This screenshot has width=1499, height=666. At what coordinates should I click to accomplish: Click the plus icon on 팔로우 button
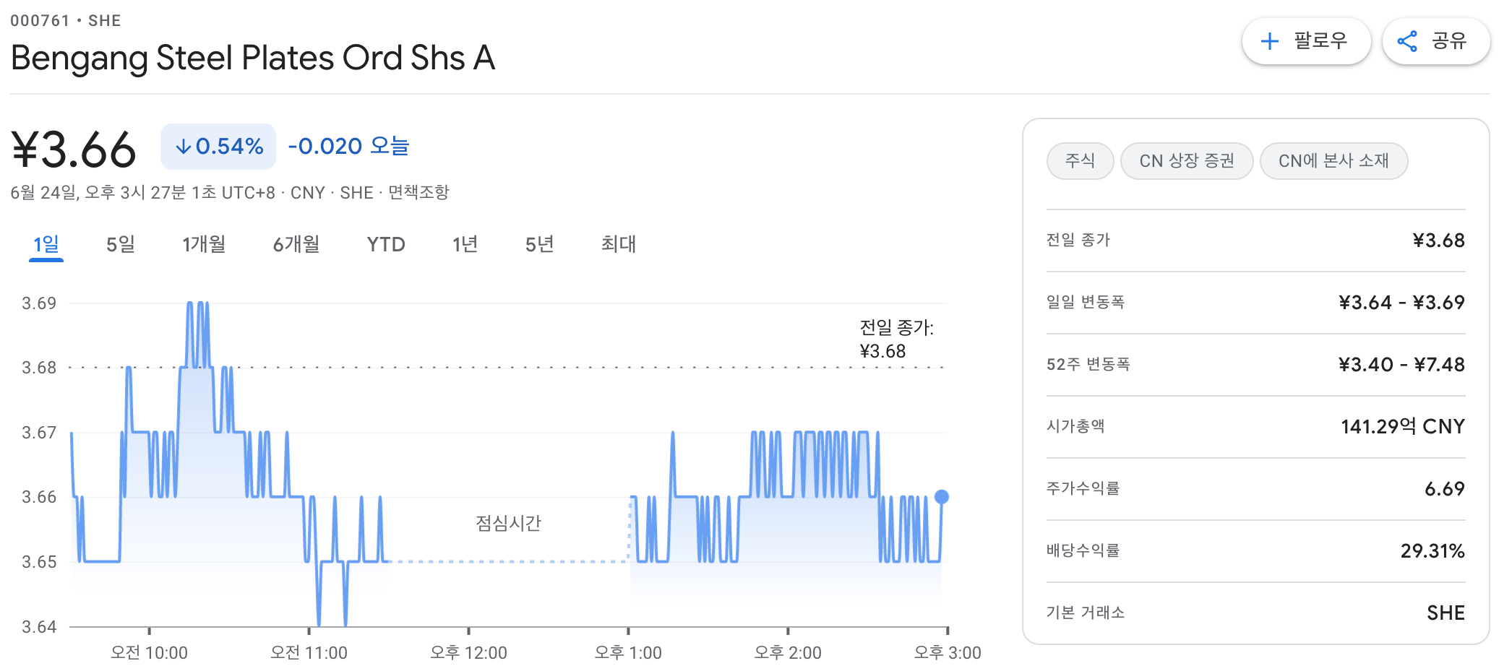tap(1269, 41)
